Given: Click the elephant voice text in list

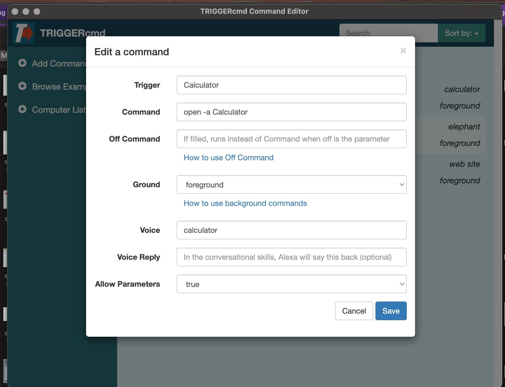Looking at the screenshot, I should tap(464, 126).
